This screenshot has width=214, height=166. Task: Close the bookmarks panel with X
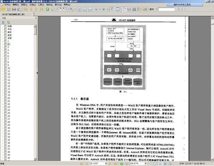point(36,18)
